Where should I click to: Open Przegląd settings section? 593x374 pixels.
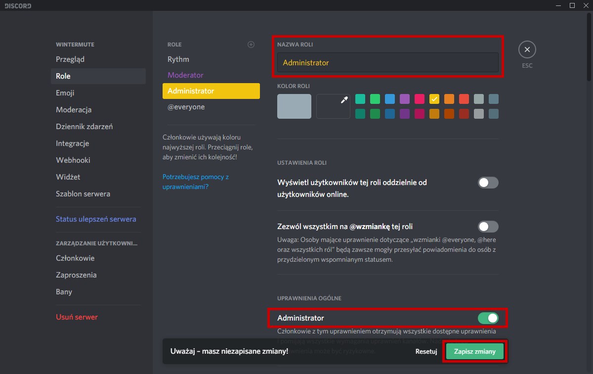pos(98,59)
